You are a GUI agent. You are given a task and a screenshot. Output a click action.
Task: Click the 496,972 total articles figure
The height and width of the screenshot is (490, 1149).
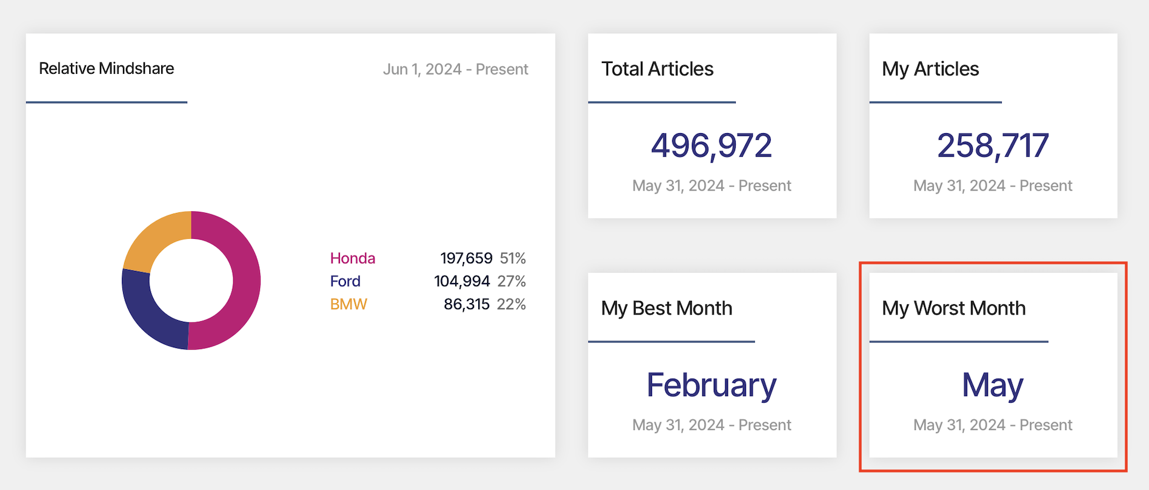(711, 146)
